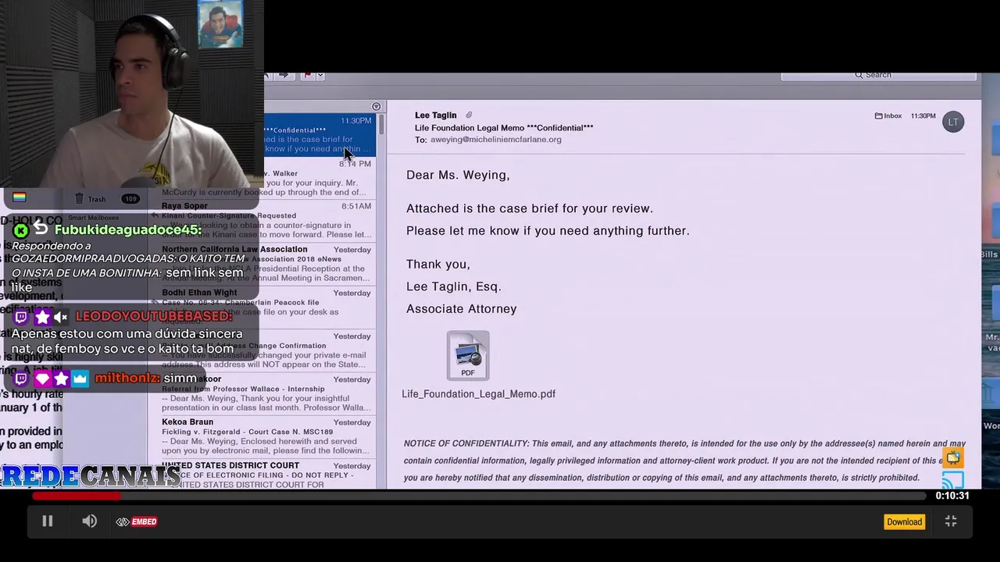Click the 11:30PM timestamp in message header

click(x=923, y=116)
